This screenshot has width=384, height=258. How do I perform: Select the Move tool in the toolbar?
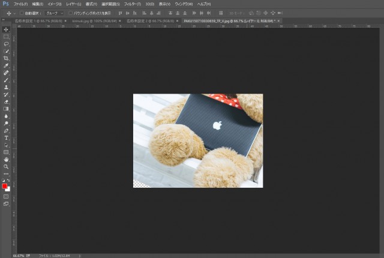click(x=6, y=29)
